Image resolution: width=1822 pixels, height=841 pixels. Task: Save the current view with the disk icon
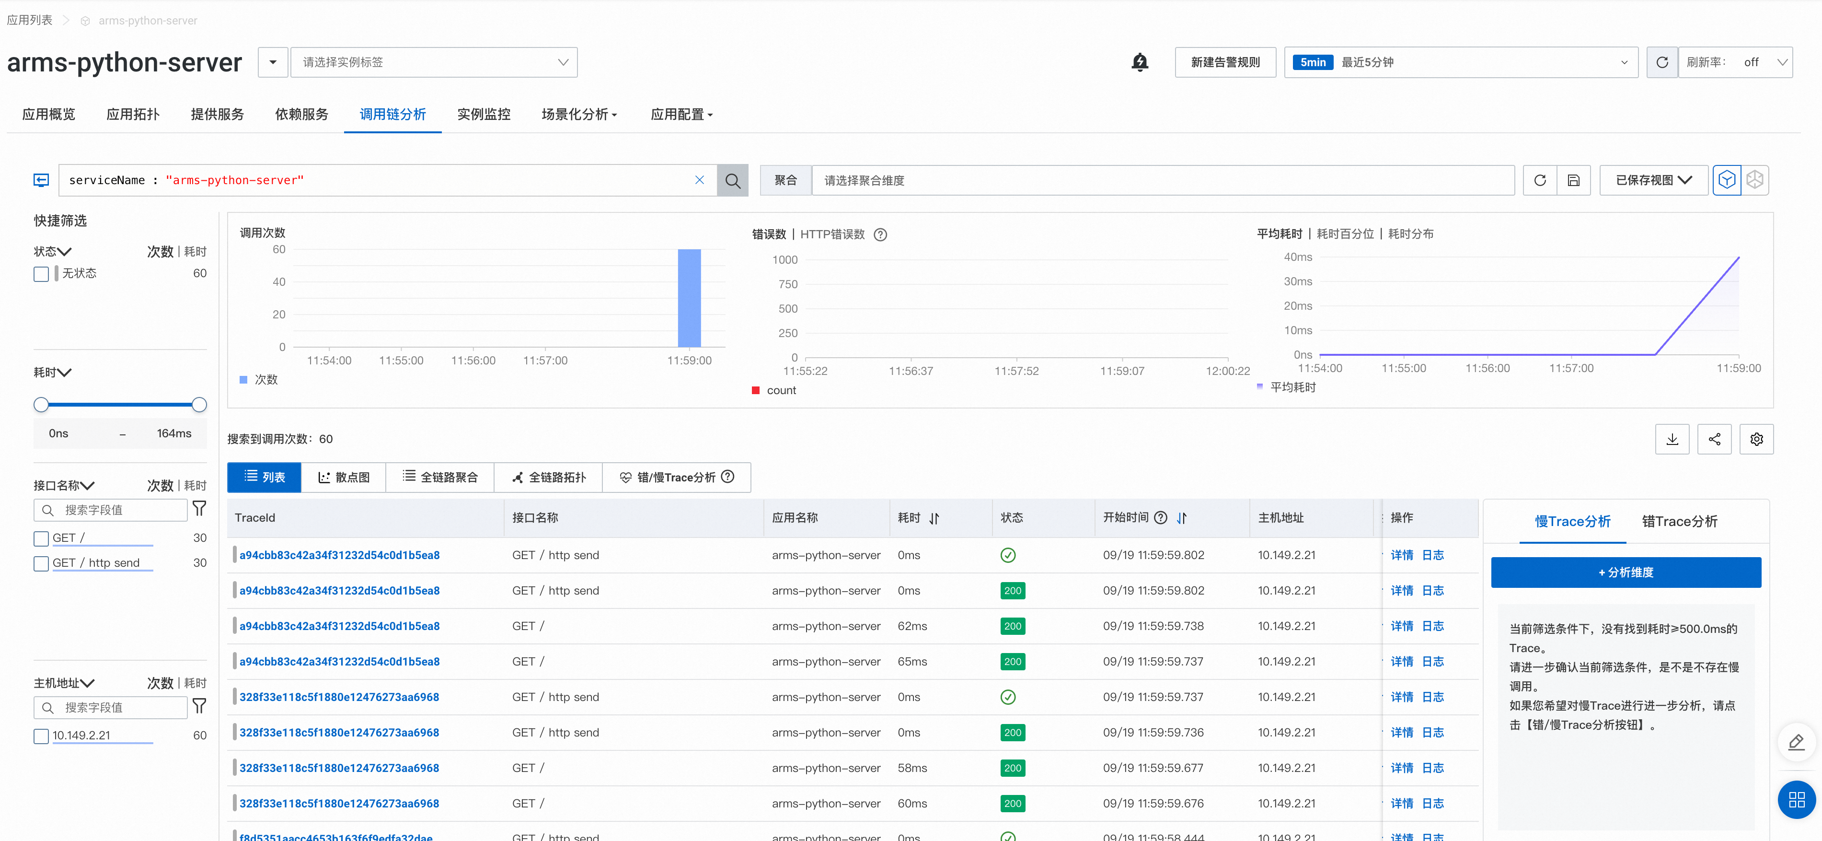pyautogui.click(x=1574, y=180)
